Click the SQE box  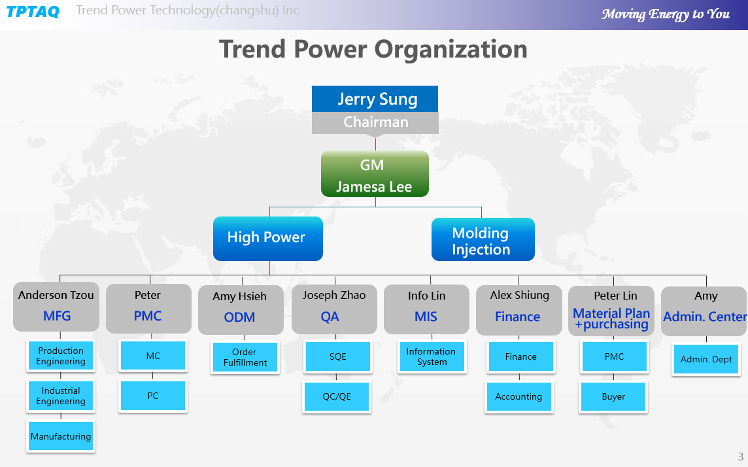(x=338, y=356)
